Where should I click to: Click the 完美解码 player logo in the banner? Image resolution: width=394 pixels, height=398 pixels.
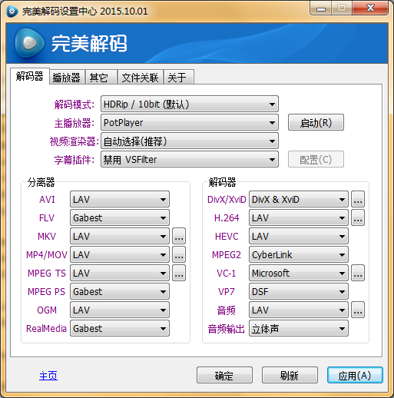click(29, 43)
